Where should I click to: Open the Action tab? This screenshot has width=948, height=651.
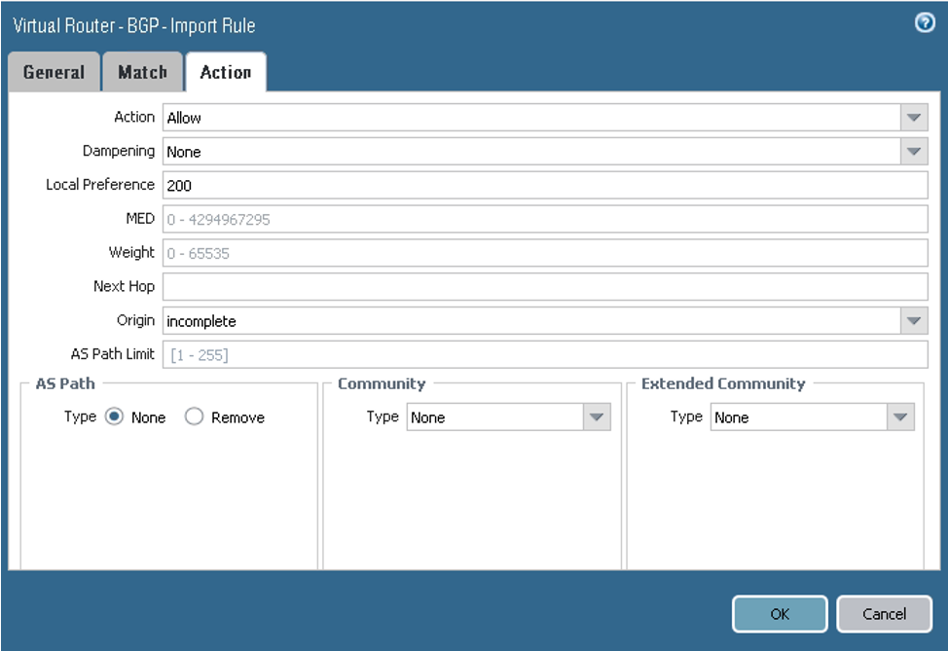[x=226, y=71]
